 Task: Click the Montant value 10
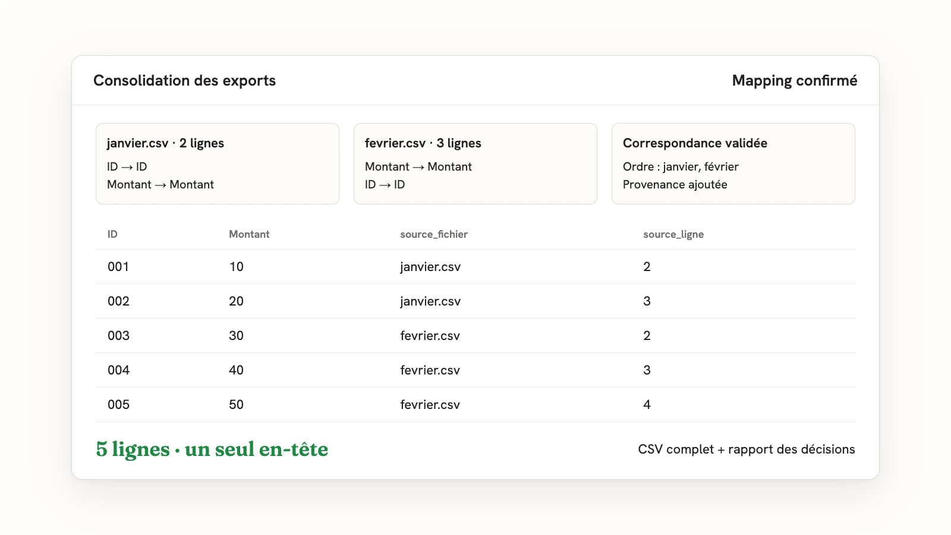pyautogui.click(x=237, y=267)
